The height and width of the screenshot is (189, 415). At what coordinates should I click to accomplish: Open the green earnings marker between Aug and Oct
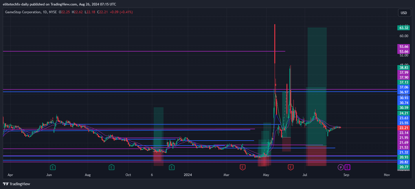click(x=111, y=167)
